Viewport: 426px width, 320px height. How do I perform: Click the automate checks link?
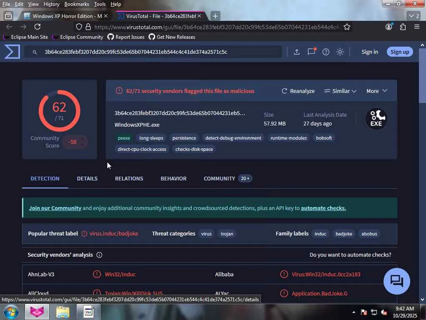[323, 208]
